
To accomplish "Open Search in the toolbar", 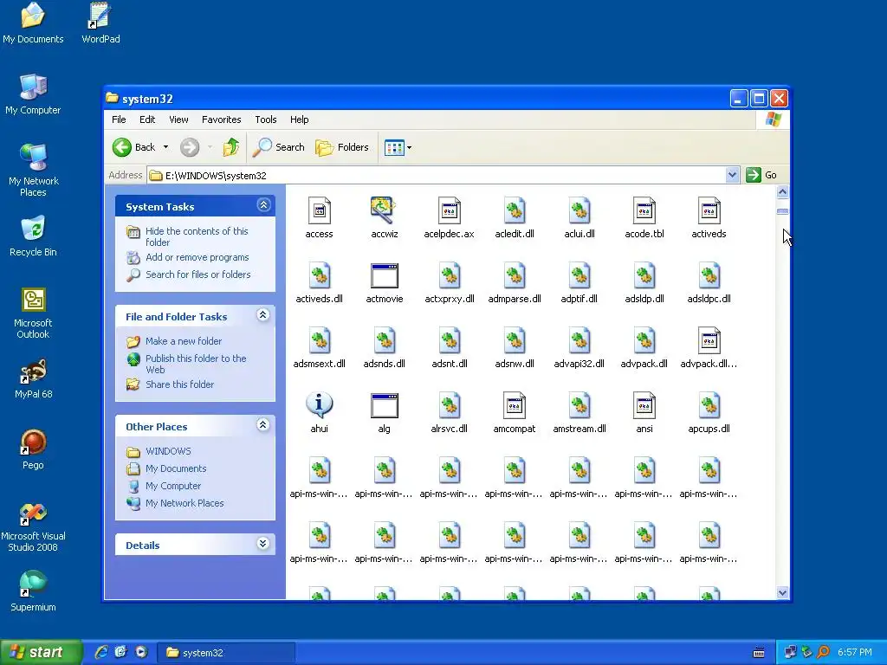I will click(x=278, y=147).
